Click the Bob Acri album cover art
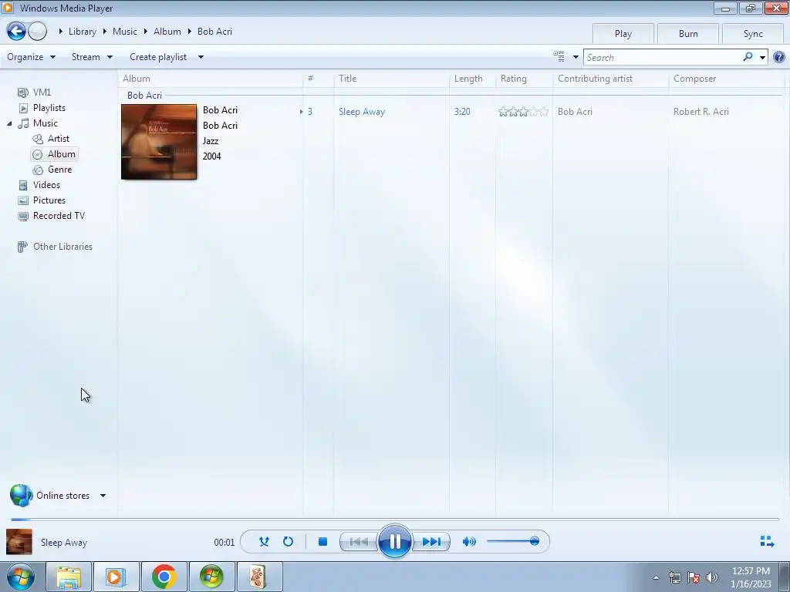The height and width of the screenshot is (592, 790). pos(159,142)
